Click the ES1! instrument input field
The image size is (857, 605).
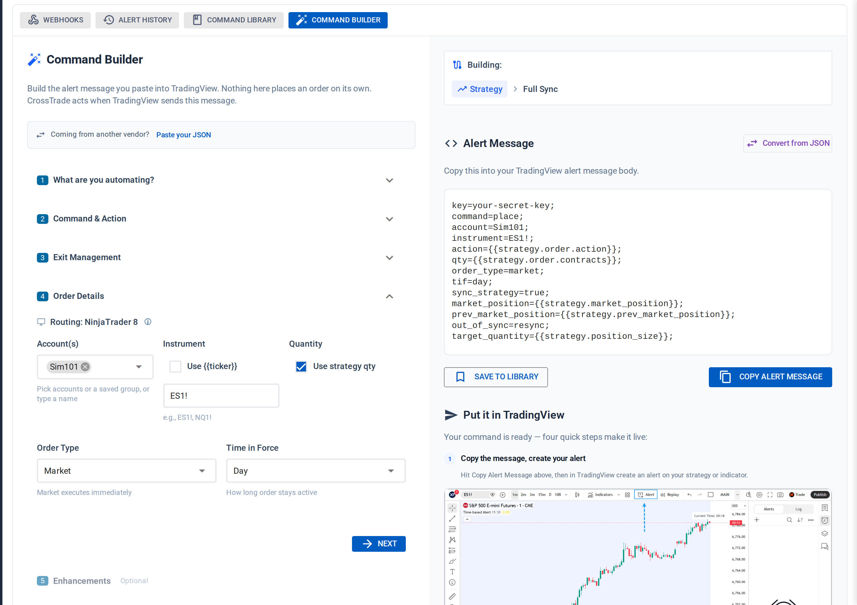221,395
